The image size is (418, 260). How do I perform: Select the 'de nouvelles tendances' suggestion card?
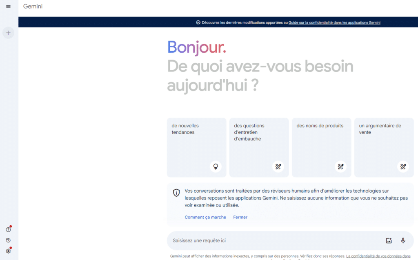pos(196,147)
